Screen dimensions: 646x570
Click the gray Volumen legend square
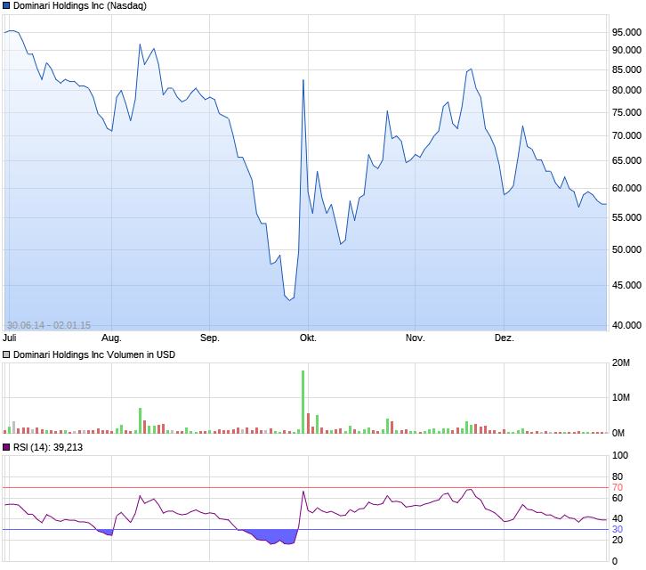pos(6,354)
